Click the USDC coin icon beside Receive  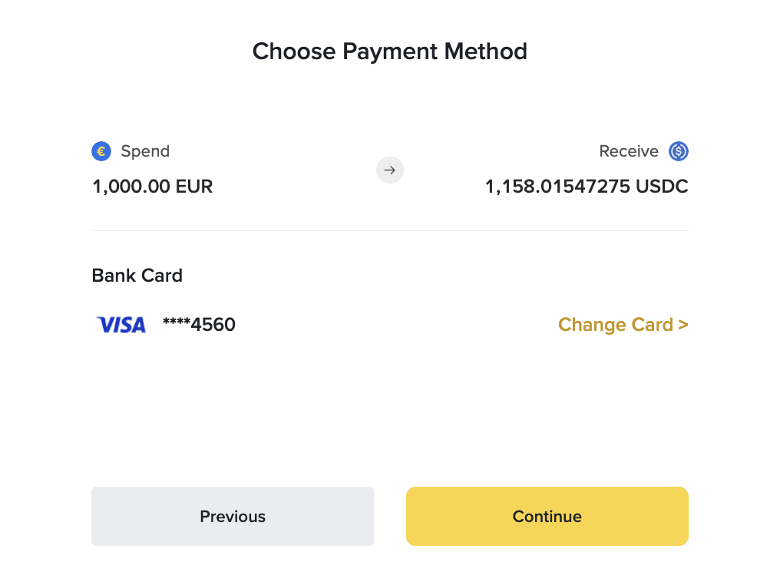679,151
